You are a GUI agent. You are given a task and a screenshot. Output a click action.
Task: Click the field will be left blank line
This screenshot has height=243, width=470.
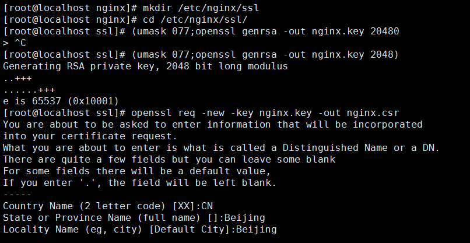(140, 183)
